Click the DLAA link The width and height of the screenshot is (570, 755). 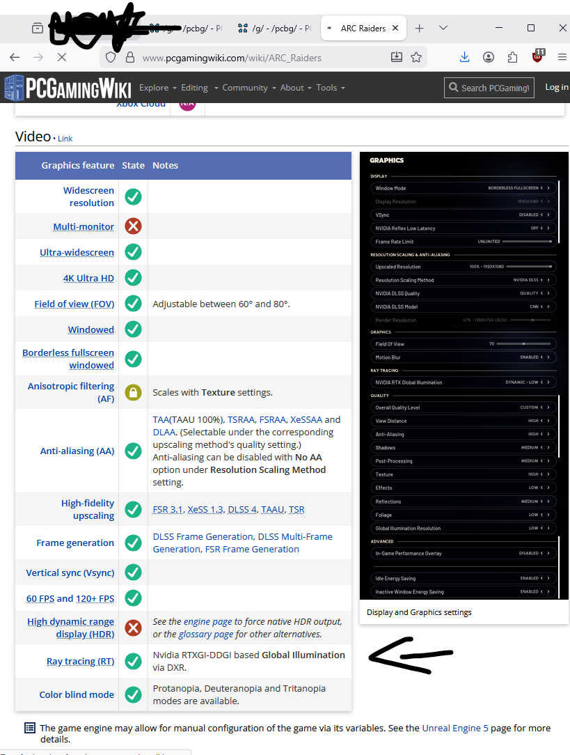coord(164,432)
